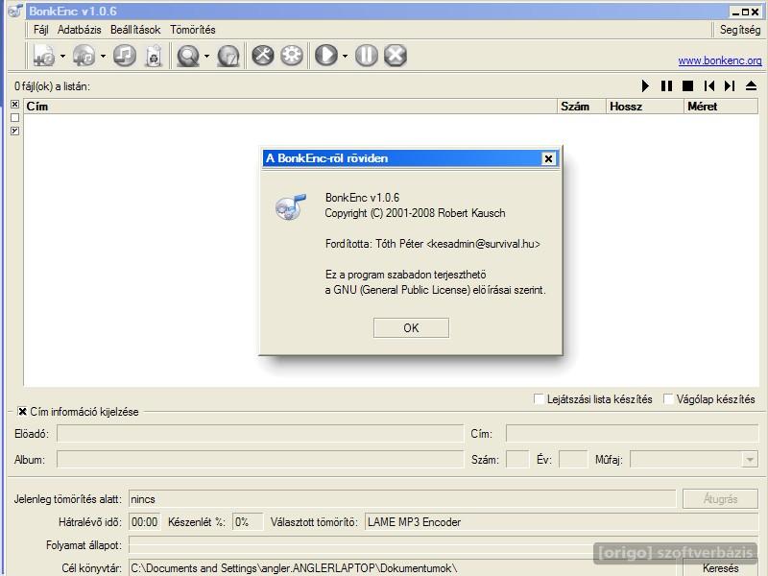Click the CDDB query magnifier icon
Image resolution: width=768 pixels, height=576 pixels.
(188, 56)
